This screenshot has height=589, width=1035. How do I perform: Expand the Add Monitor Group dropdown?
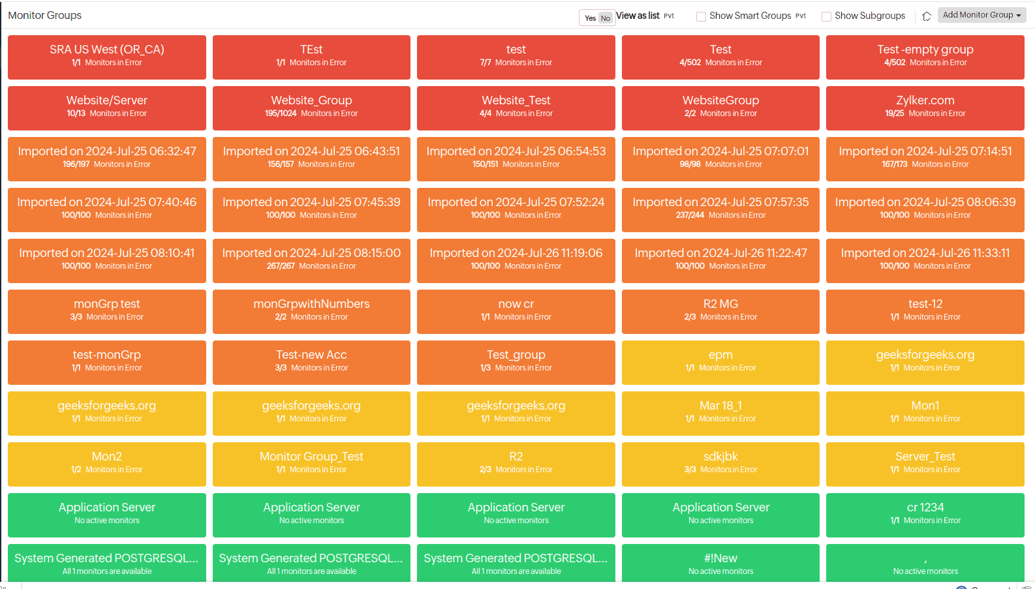[981, 15]
